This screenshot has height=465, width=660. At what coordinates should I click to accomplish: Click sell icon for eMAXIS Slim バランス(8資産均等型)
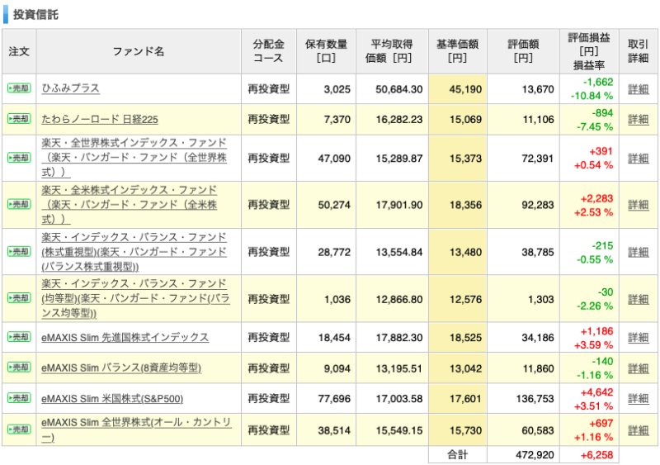[18, 368]
